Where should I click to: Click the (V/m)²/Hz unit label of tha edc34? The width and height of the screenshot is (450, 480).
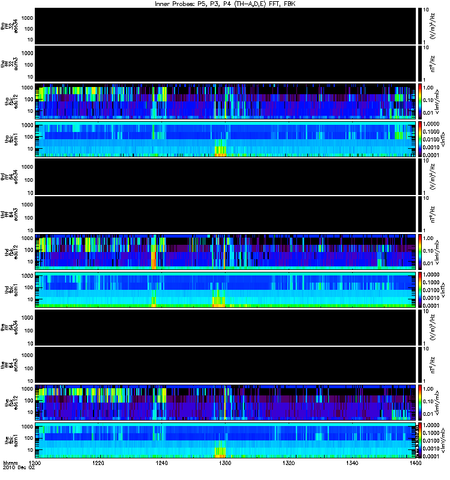click(433, 26)
